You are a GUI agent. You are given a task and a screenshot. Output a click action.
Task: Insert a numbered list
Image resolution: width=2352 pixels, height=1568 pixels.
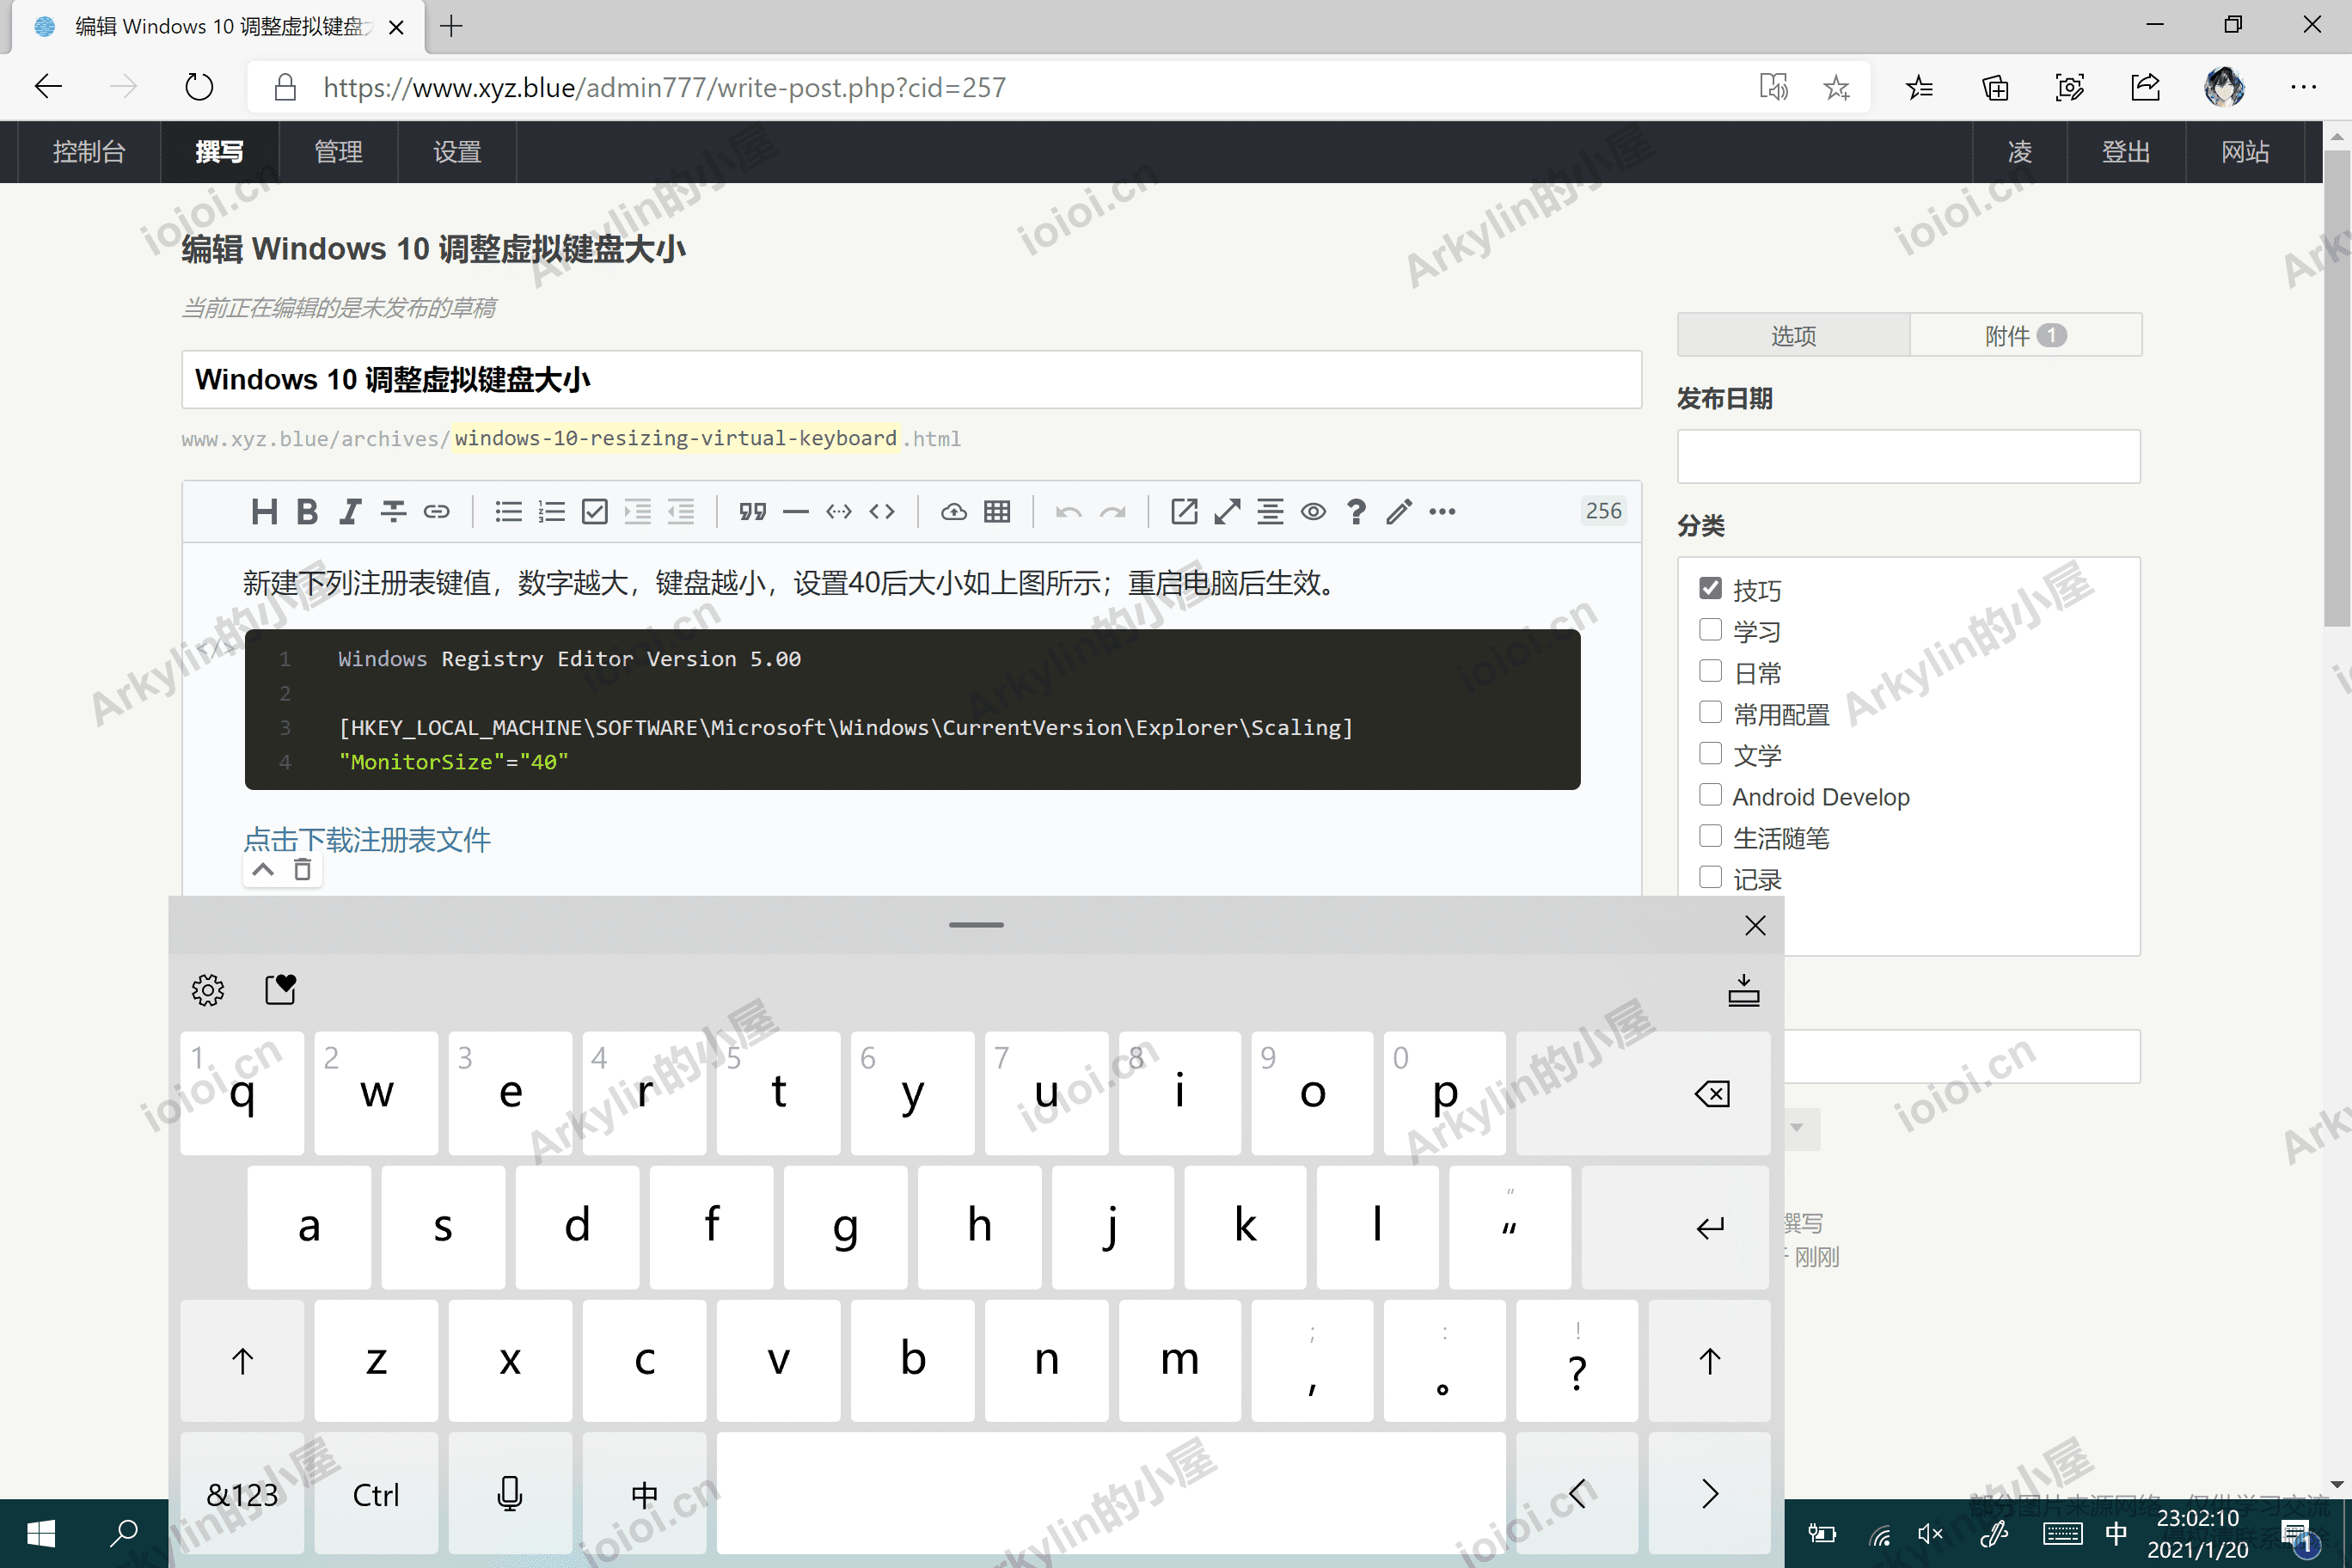point(552,512)
